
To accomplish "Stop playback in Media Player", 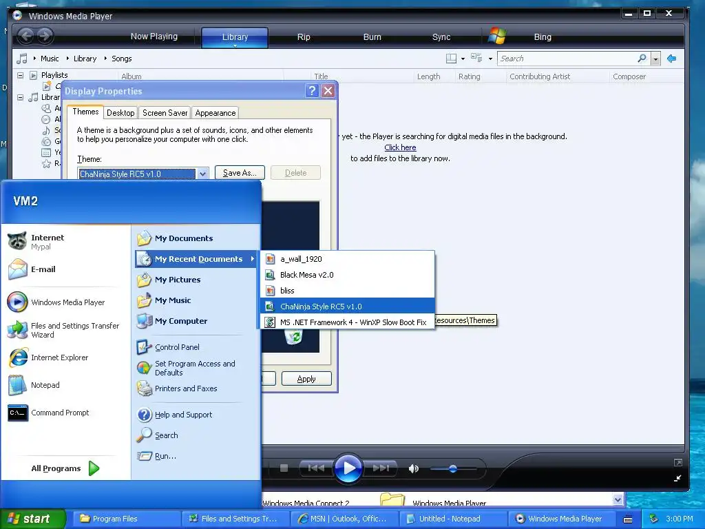I will coord(284,468).
